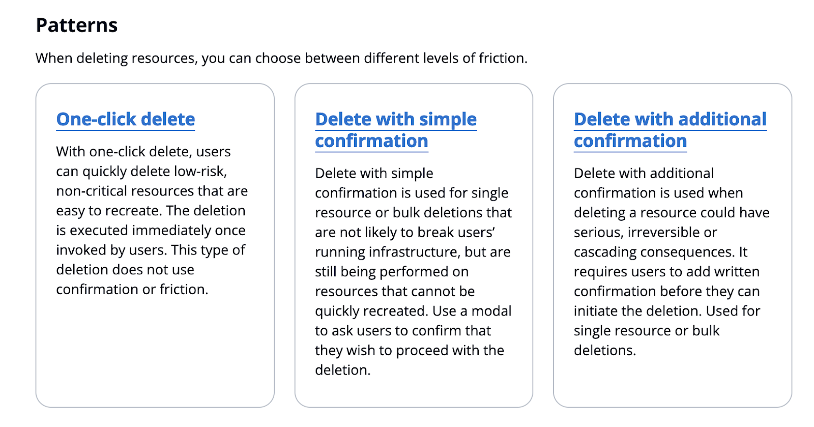The image size is (814, 427).
Task: Click the Patterns section heading
Action: [x=77, y=25]
